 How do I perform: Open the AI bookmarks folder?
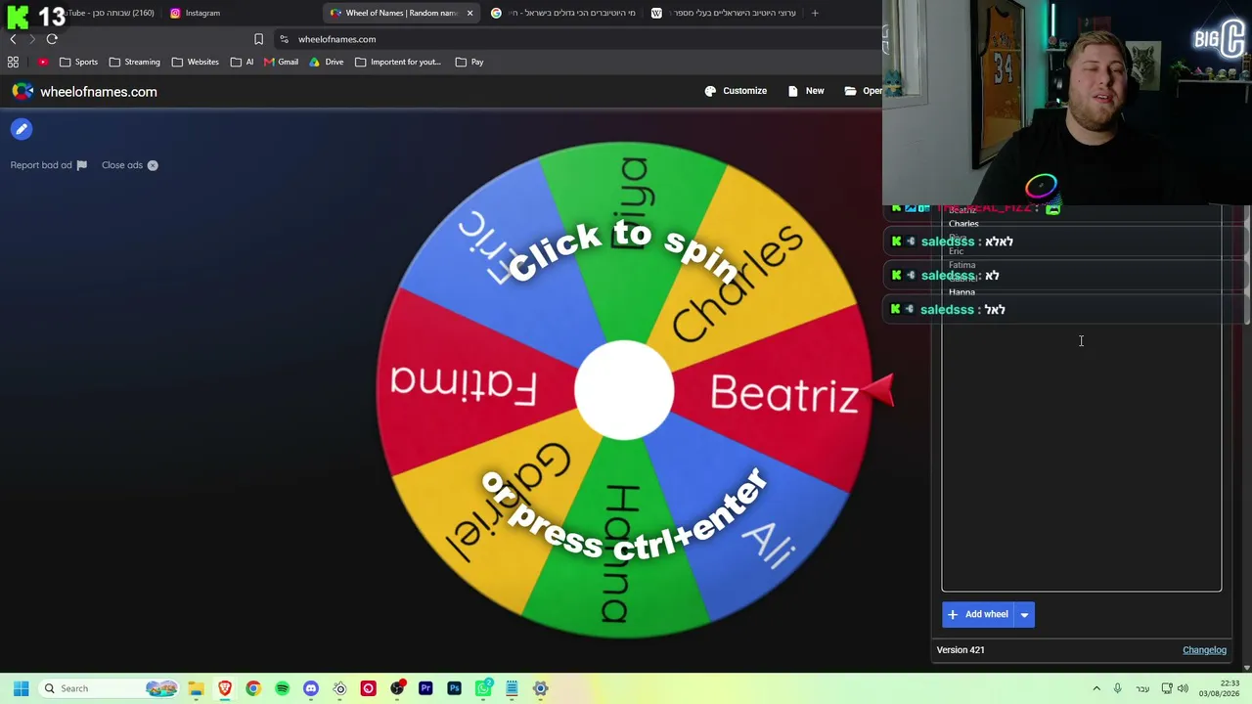[x=242, y=62]
